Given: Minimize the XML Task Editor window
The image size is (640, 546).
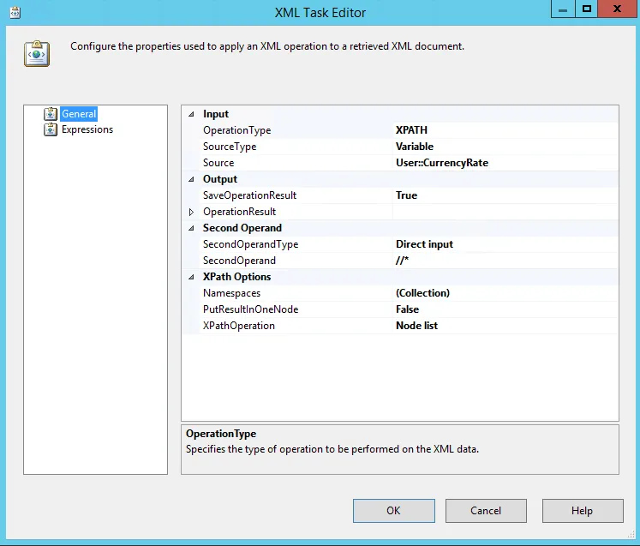Looking at the screenshot, I should click(563, 9).
